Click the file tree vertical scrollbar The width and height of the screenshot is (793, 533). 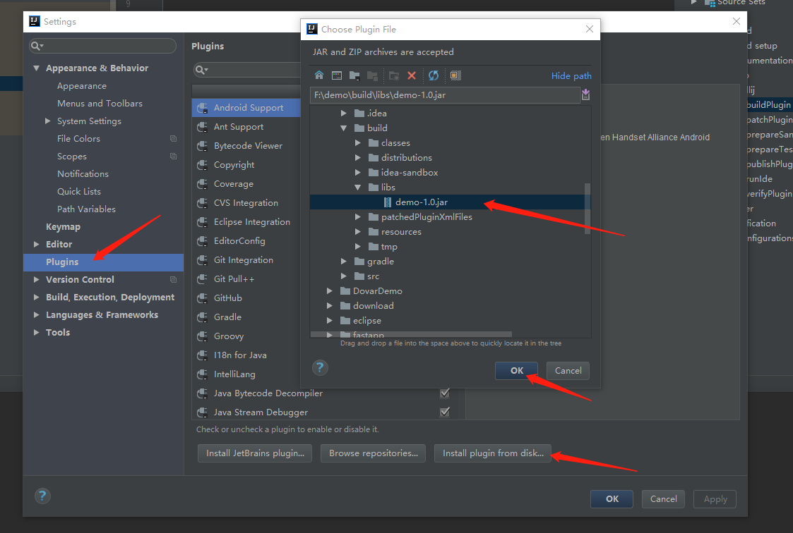click(x=588, y=209)
